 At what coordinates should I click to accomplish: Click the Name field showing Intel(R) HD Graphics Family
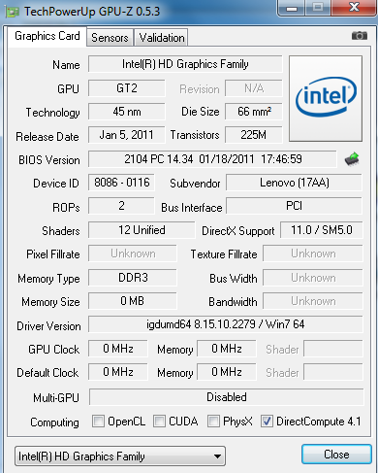pyautogui.click(x=185, y=64)
